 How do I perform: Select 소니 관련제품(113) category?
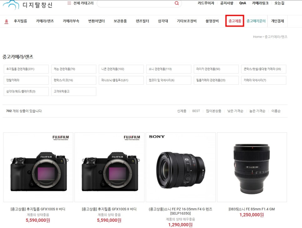[169, 69]
